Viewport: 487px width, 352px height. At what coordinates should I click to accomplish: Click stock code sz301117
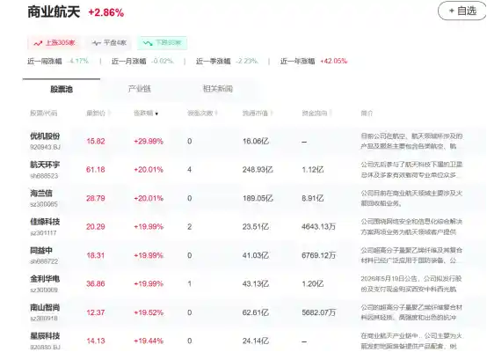43,233
